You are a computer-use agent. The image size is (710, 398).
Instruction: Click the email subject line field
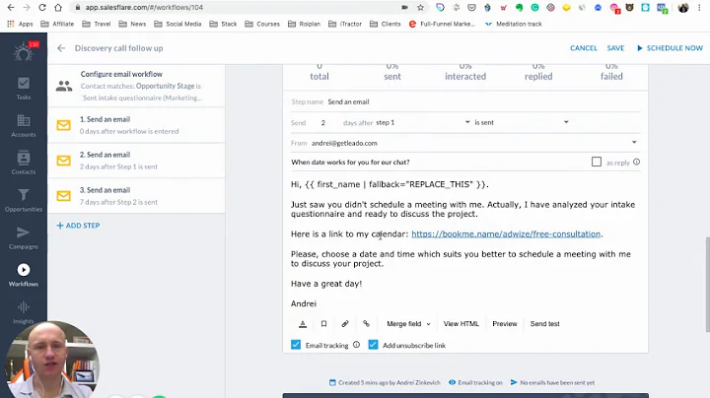(x=438, y=162)
